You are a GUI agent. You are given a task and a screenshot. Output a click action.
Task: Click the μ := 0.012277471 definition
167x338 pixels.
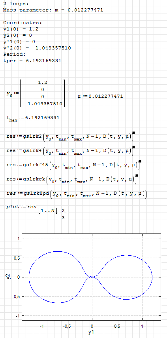coord(100,96)
